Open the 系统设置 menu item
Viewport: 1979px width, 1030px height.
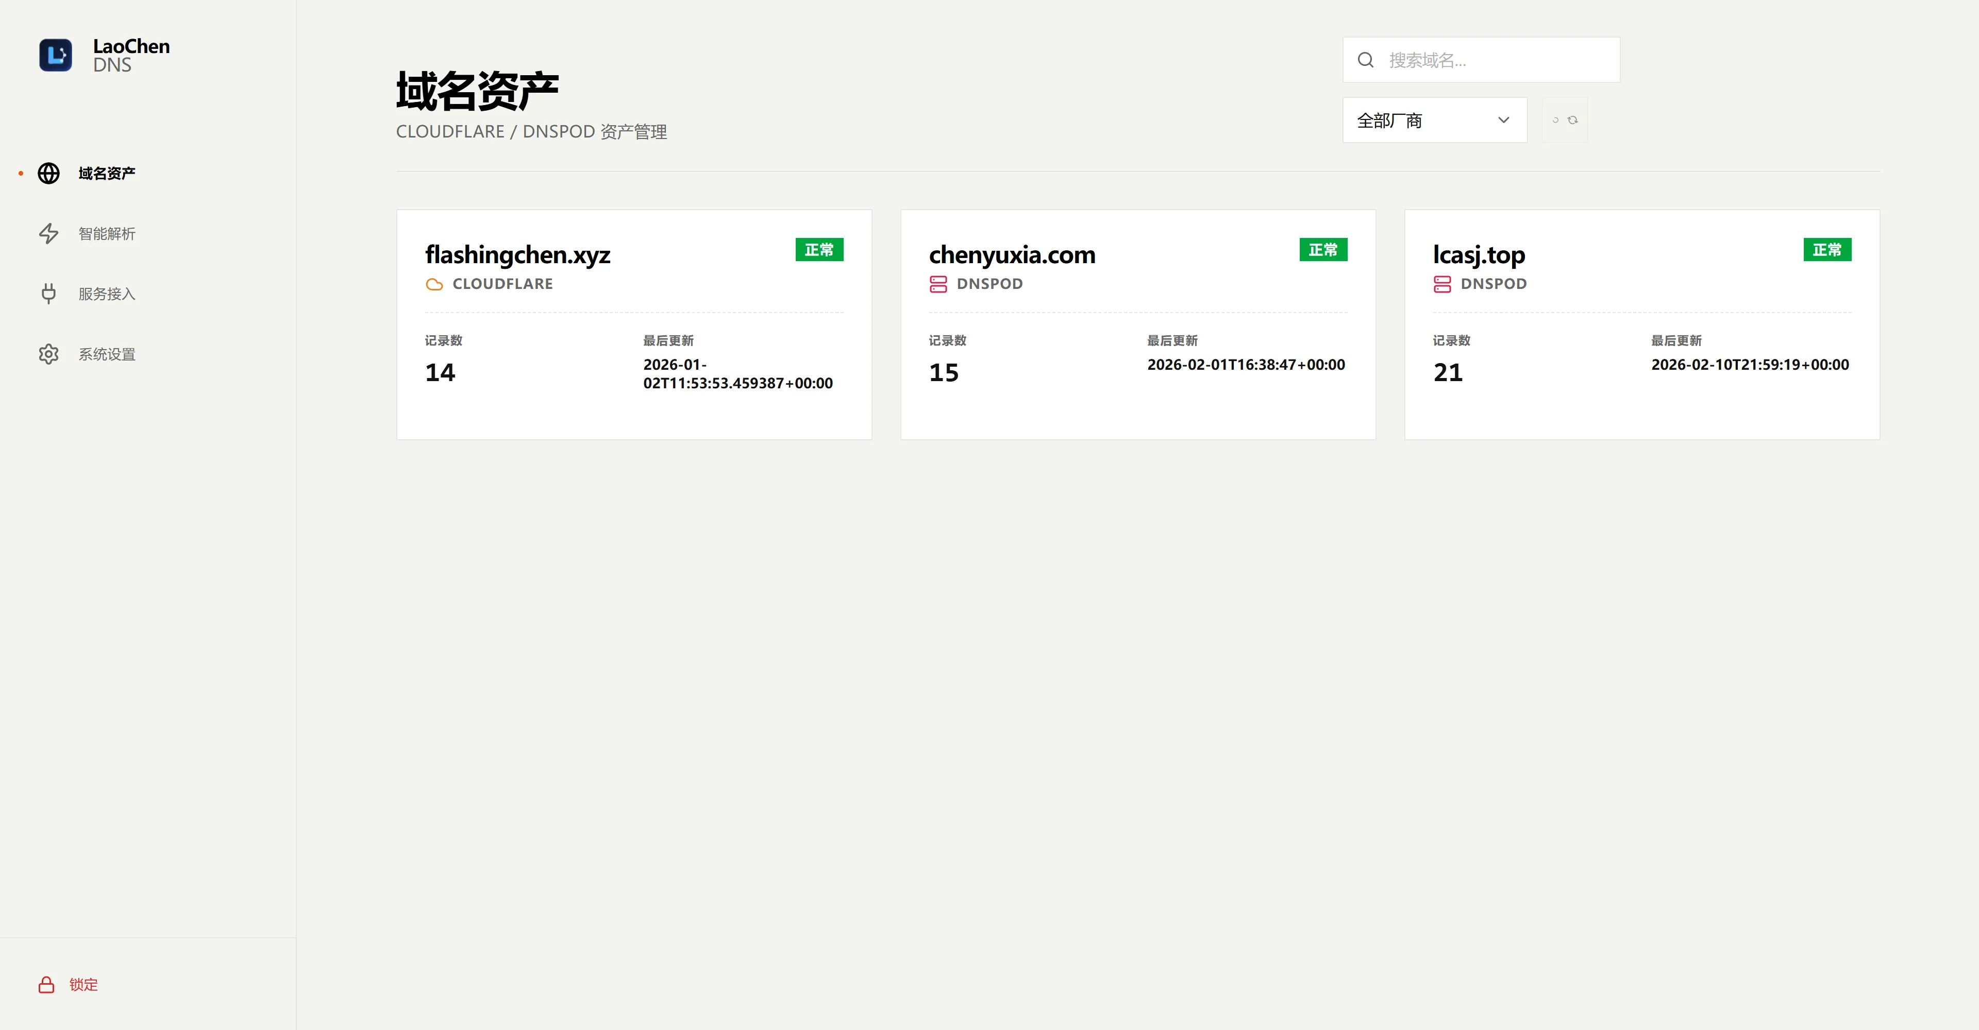tap(107, 354)
